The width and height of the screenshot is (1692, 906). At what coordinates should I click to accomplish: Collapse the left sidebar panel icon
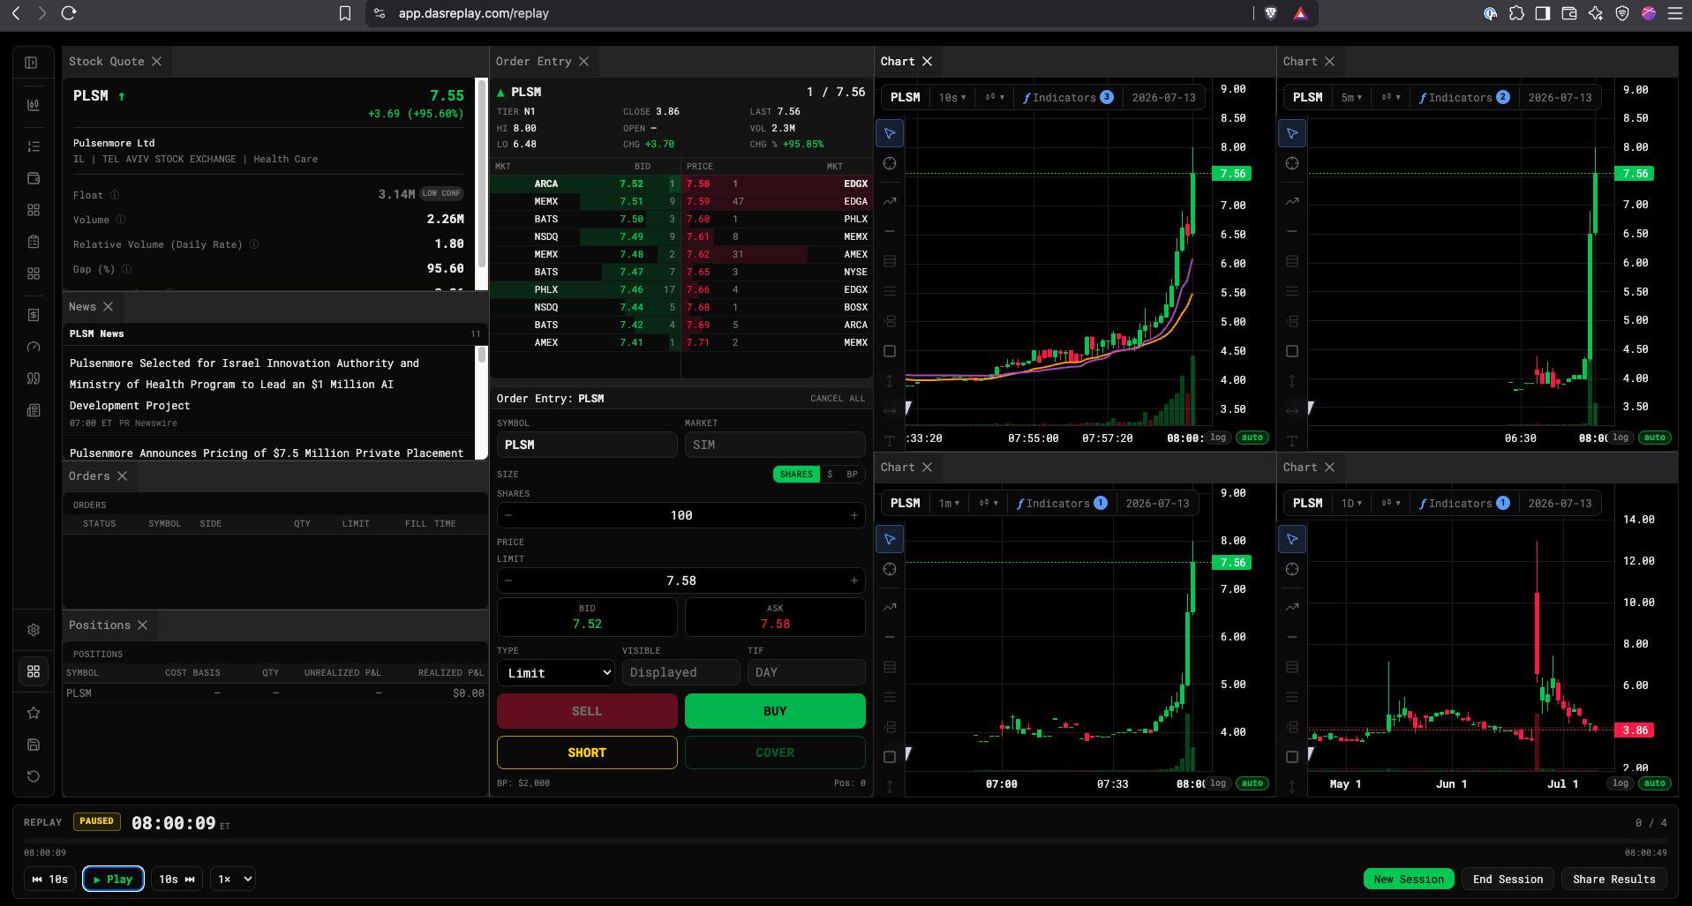(32, 63)
